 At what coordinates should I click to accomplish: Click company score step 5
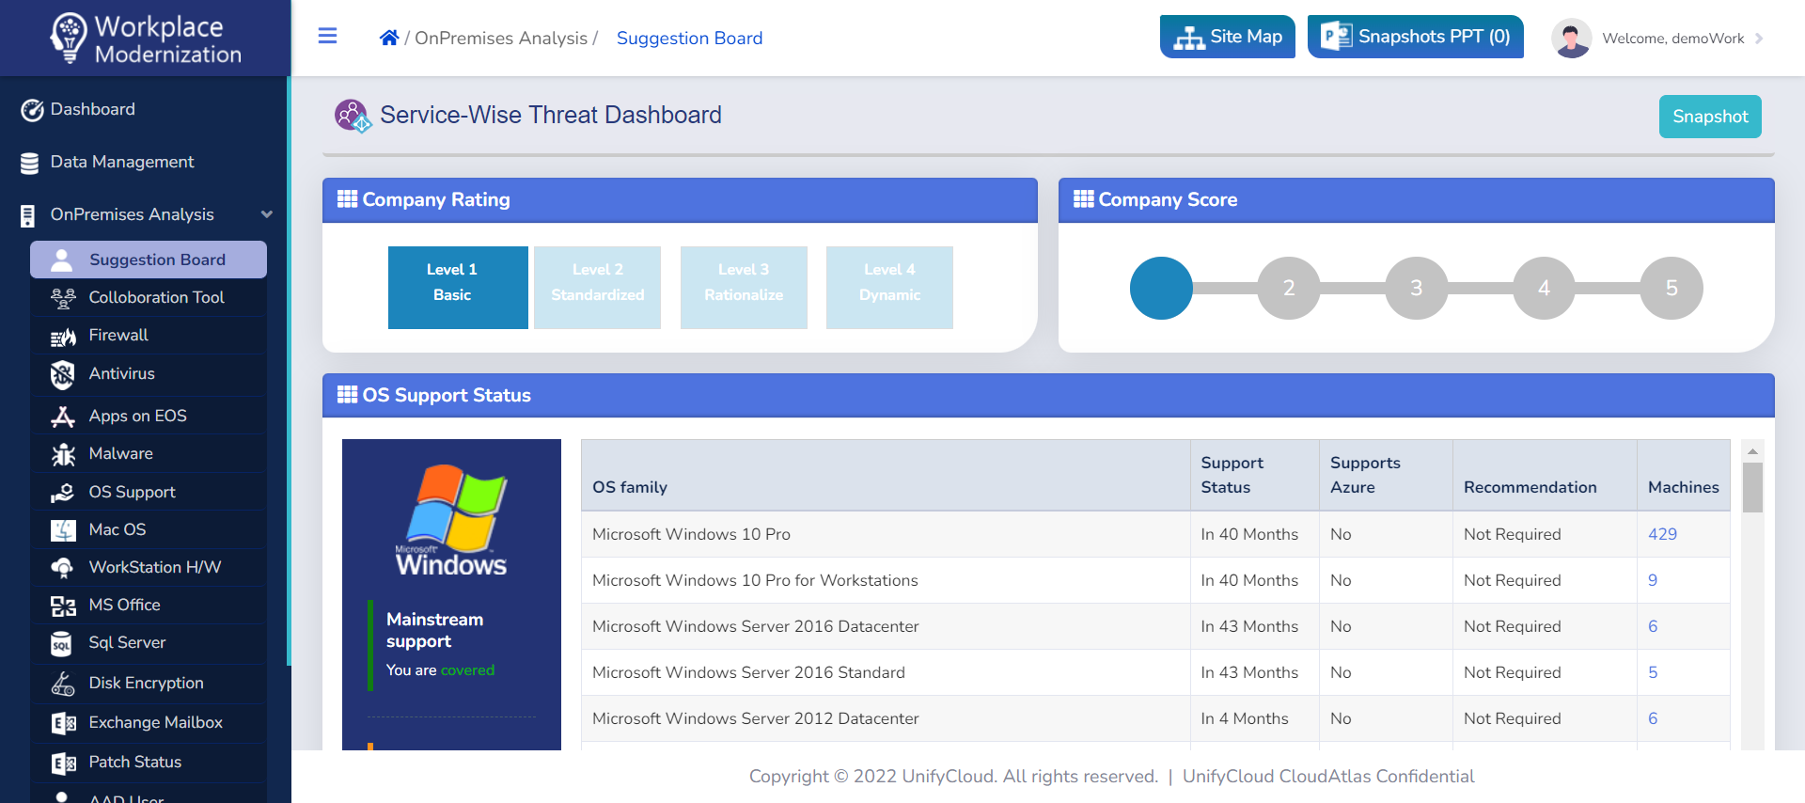1672,288
